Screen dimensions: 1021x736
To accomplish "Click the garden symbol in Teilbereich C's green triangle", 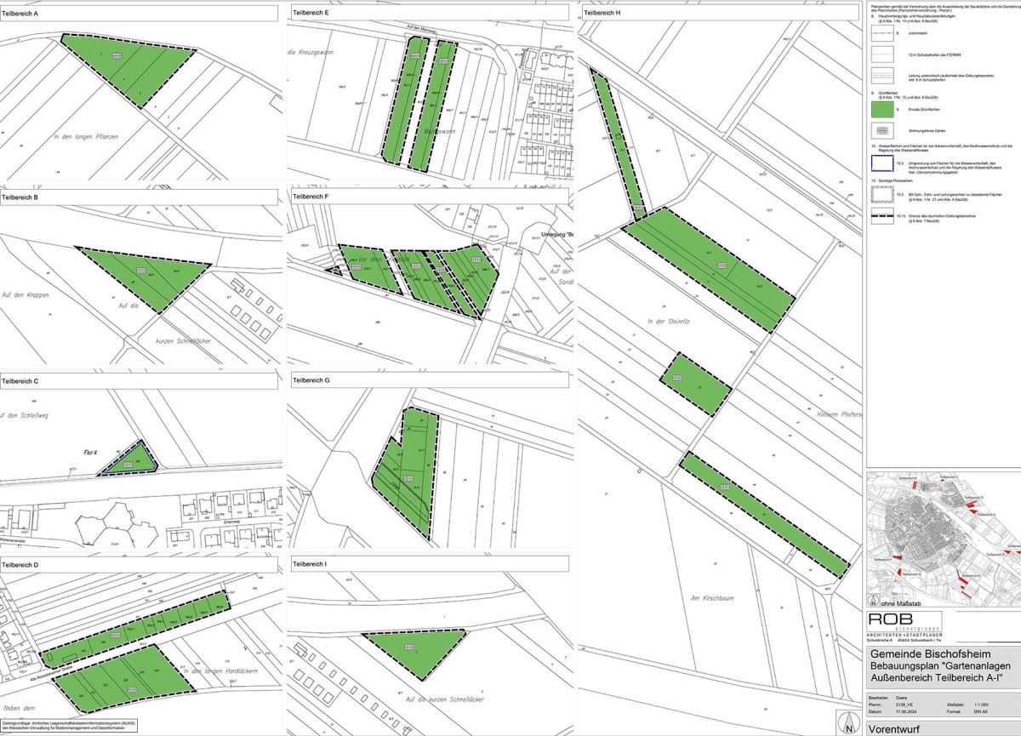I will tap(128, 463).
